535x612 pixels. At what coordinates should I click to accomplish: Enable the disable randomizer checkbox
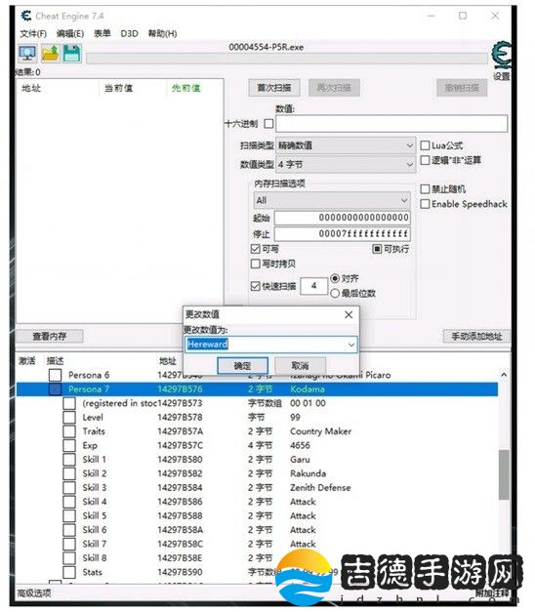pos(425,189)
